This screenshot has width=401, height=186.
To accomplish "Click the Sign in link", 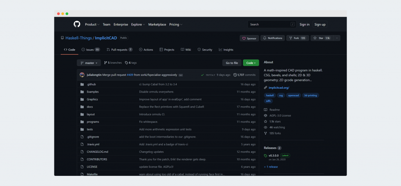I will click(305, 25).
